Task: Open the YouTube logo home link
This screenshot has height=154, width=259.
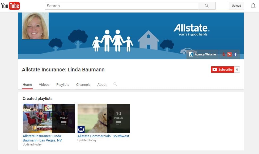Action: (x=10, y=6)
